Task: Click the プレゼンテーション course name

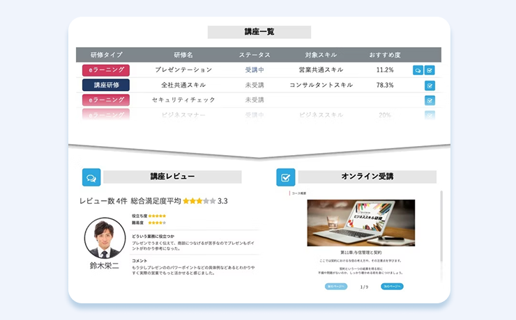Action: [183, 70]
